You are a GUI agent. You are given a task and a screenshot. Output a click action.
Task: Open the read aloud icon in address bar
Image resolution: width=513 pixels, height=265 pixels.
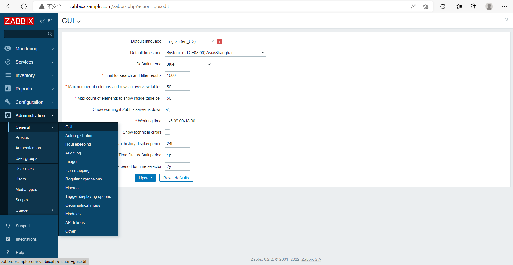point(413,6)
